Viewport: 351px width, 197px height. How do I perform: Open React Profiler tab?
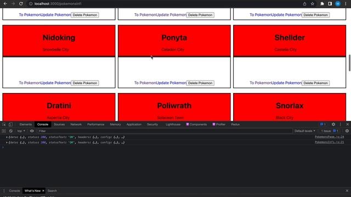click(x=219, y=124)
